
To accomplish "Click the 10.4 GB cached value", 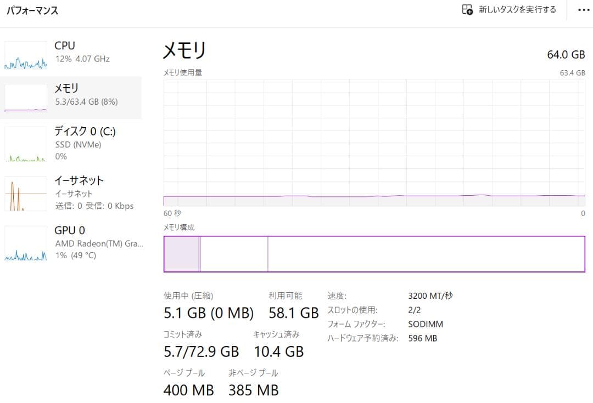I will (x=278, y=351).
